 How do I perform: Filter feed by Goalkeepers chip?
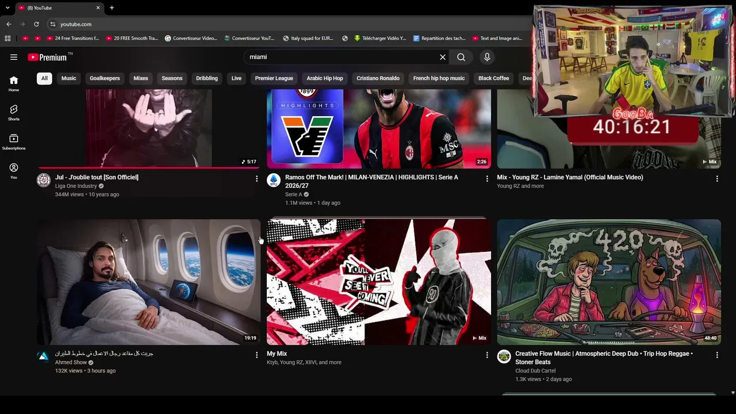(x=105, y=78)
